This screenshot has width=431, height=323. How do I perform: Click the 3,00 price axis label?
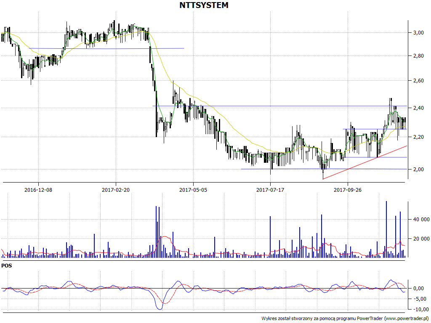[x=418, y=33]
